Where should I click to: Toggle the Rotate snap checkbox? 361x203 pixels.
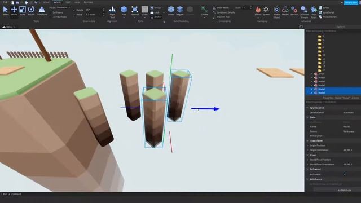[x=74, y=10]
